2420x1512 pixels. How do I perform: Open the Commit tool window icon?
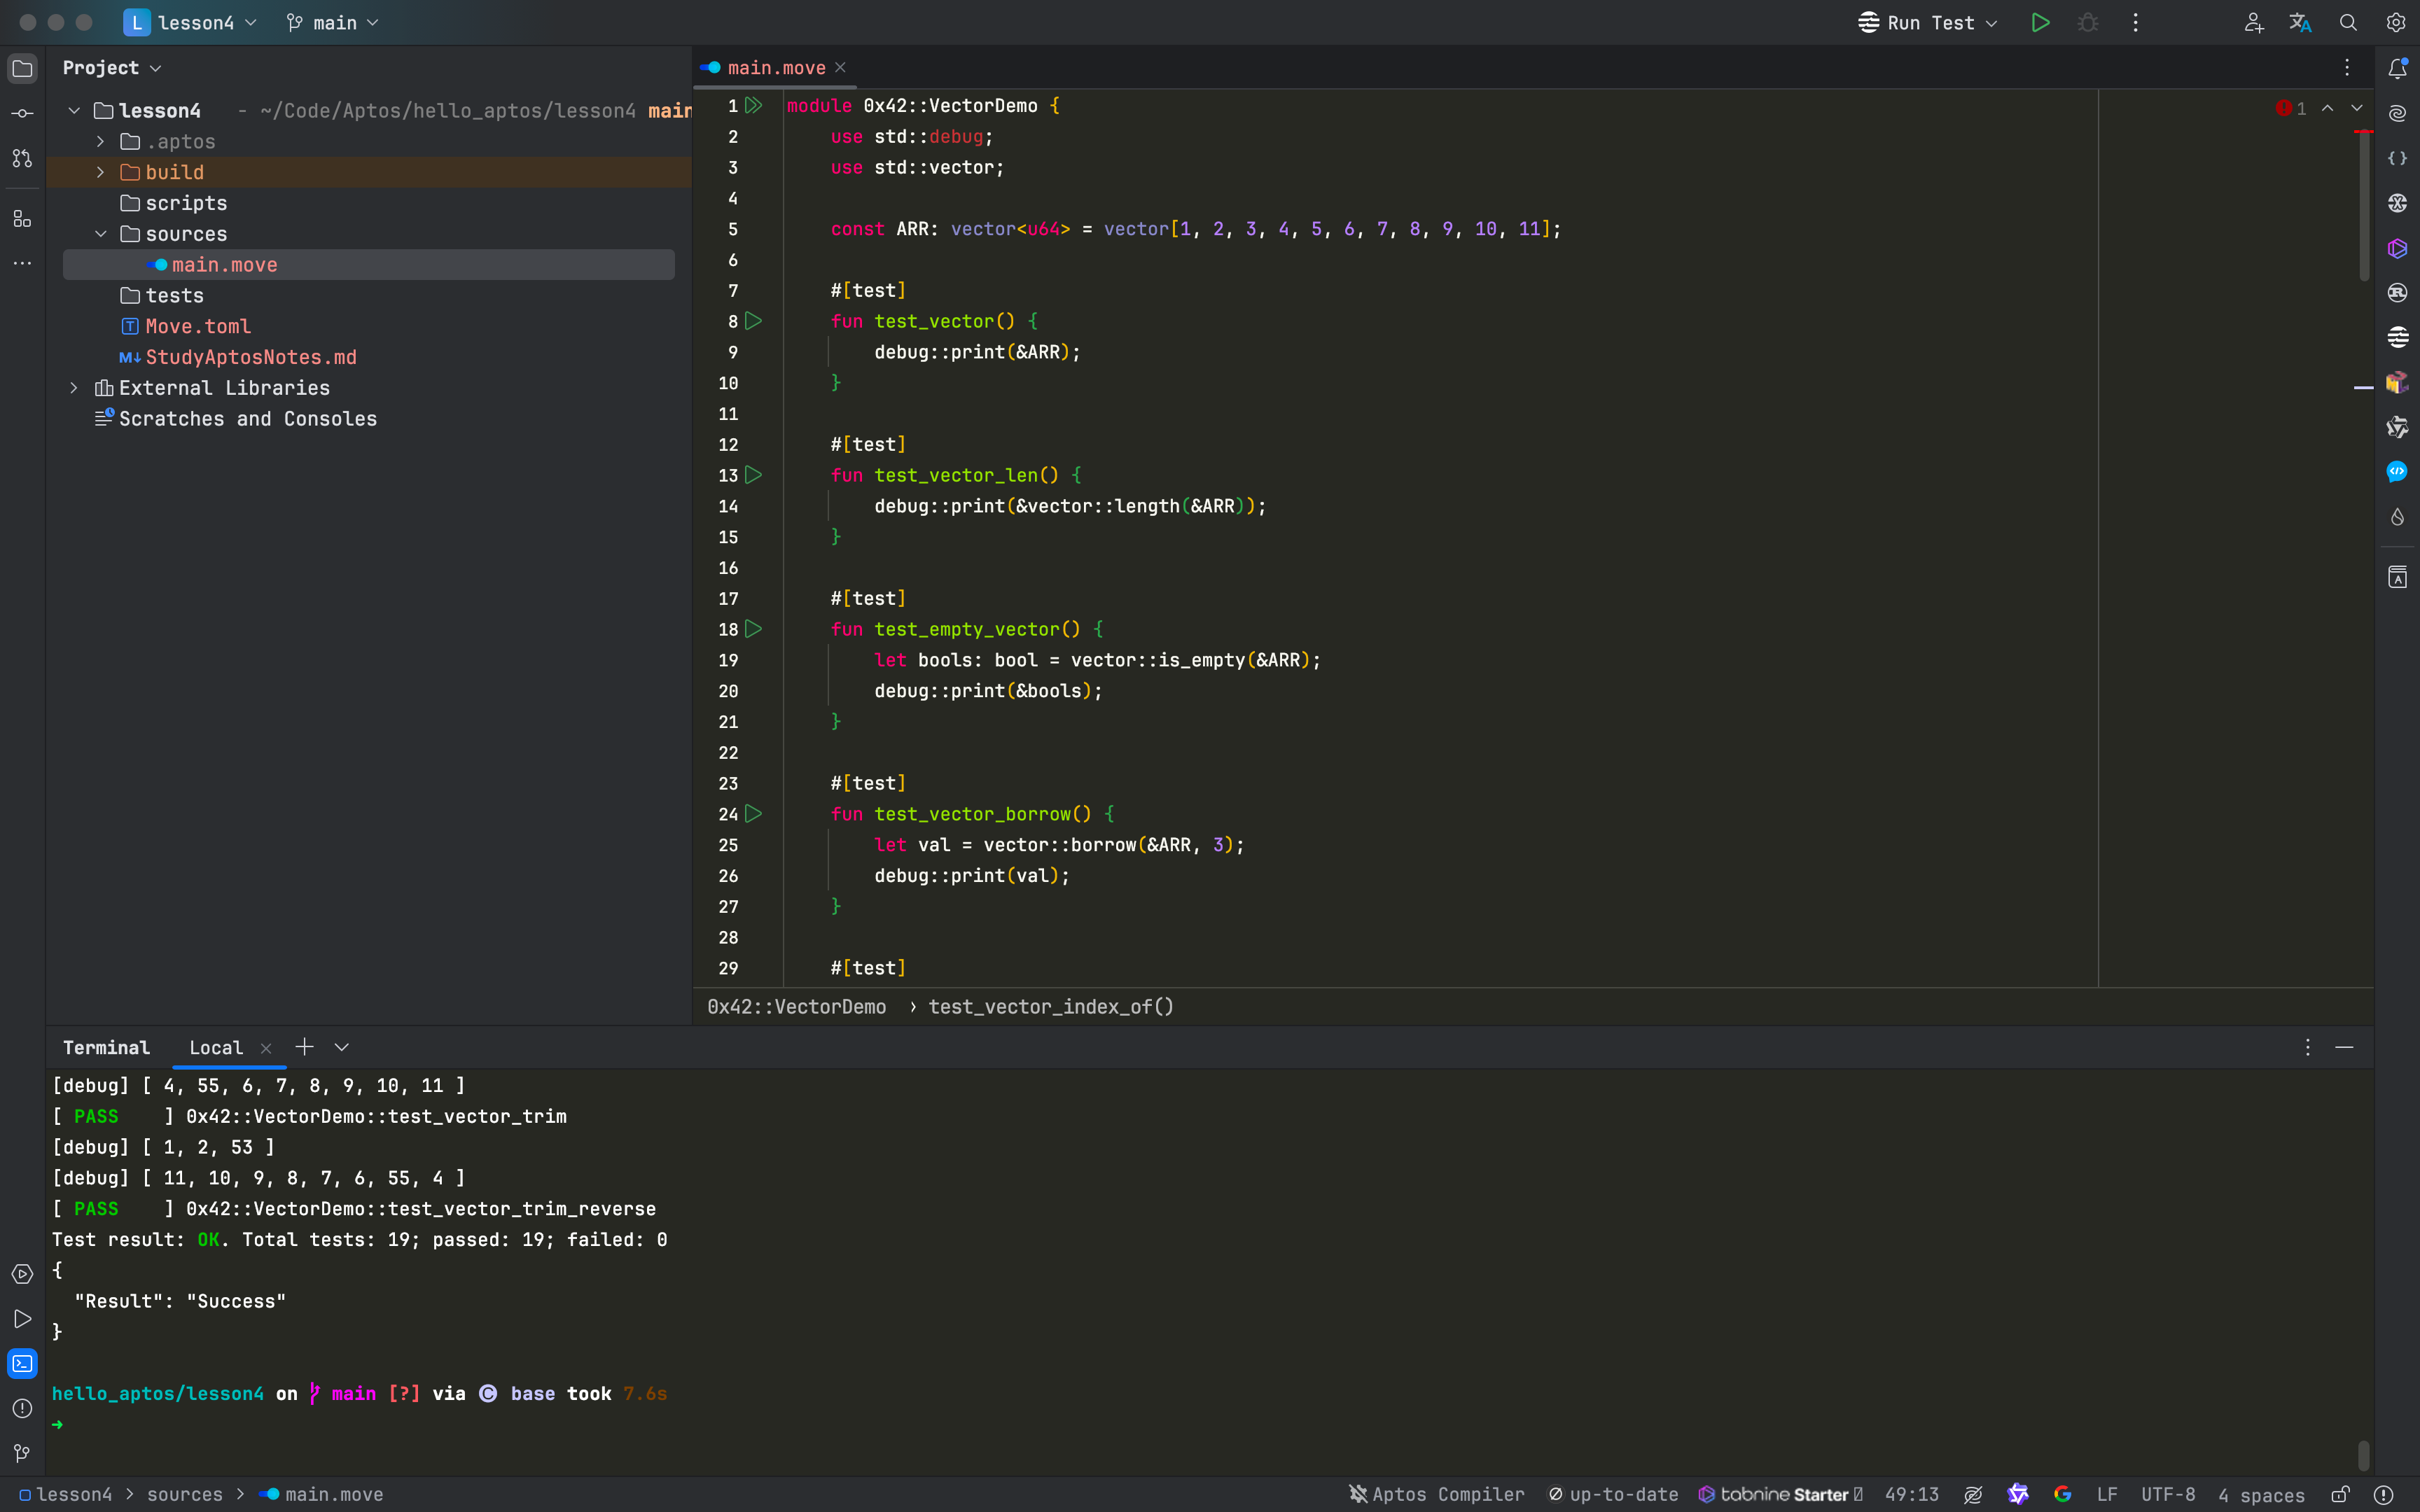22,113
